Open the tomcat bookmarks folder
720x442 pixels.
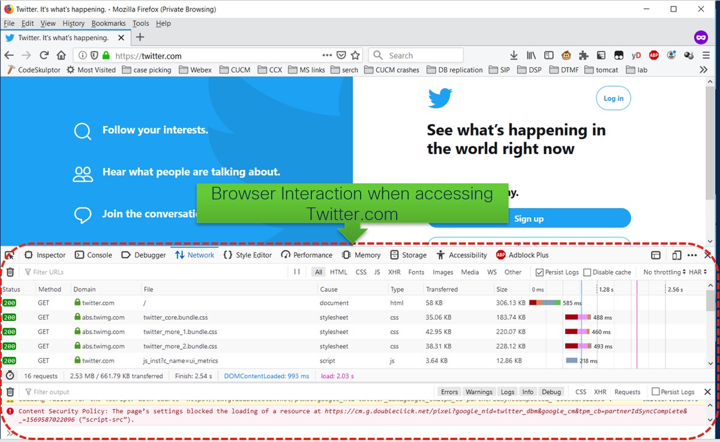coord(601,70)
